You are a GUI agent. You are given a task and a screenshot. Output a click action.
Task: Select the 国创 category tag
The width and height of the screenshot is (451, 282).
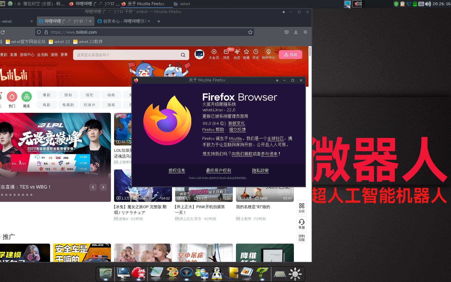coord(68,95)
